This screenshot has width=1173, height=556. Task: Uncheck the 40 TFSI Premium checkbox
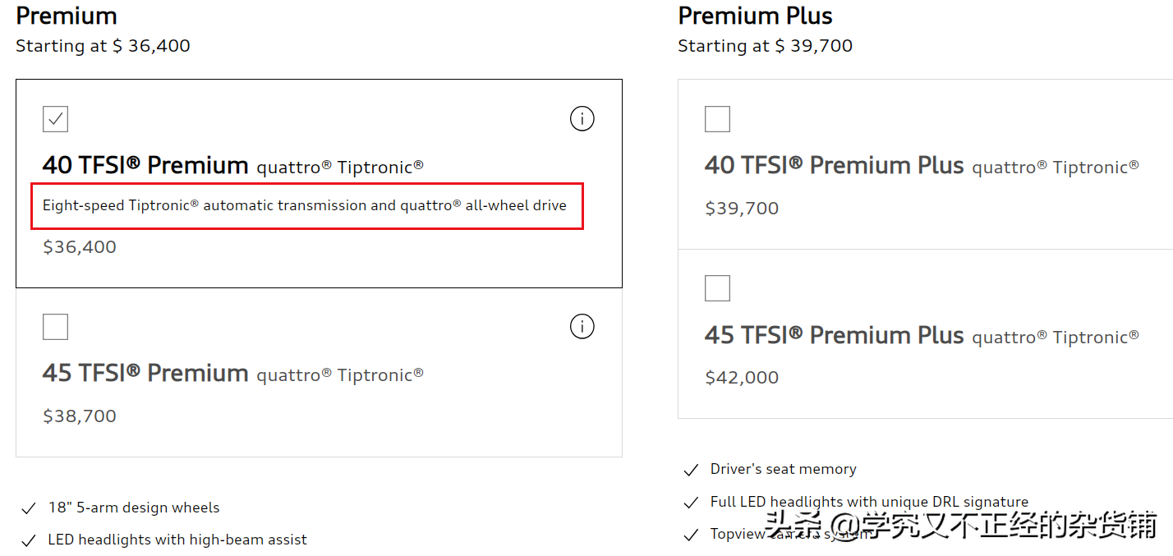click(55, 119)
